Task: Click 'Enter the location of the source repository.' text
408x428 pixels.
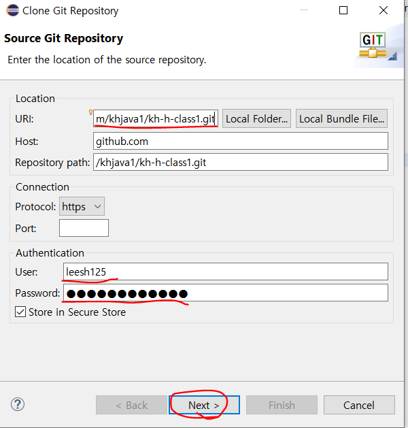Action: pyautogui.click(x=107, y=60)
